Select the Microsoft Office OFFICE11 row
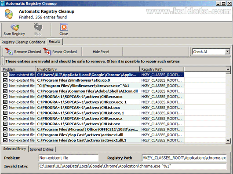Viewport: 233px width, 174px height. click(93, 129)
